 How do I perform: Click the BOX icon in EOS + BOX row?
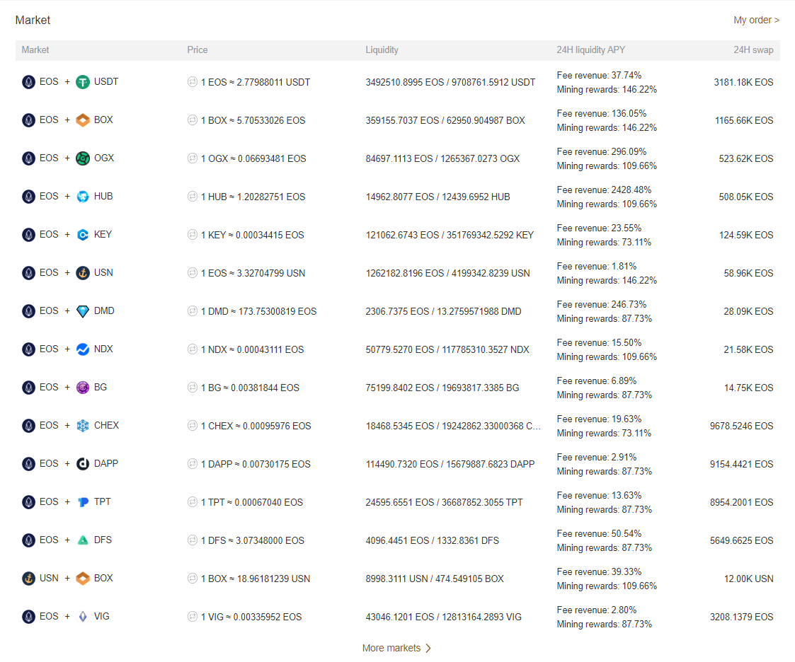[83, 120]
